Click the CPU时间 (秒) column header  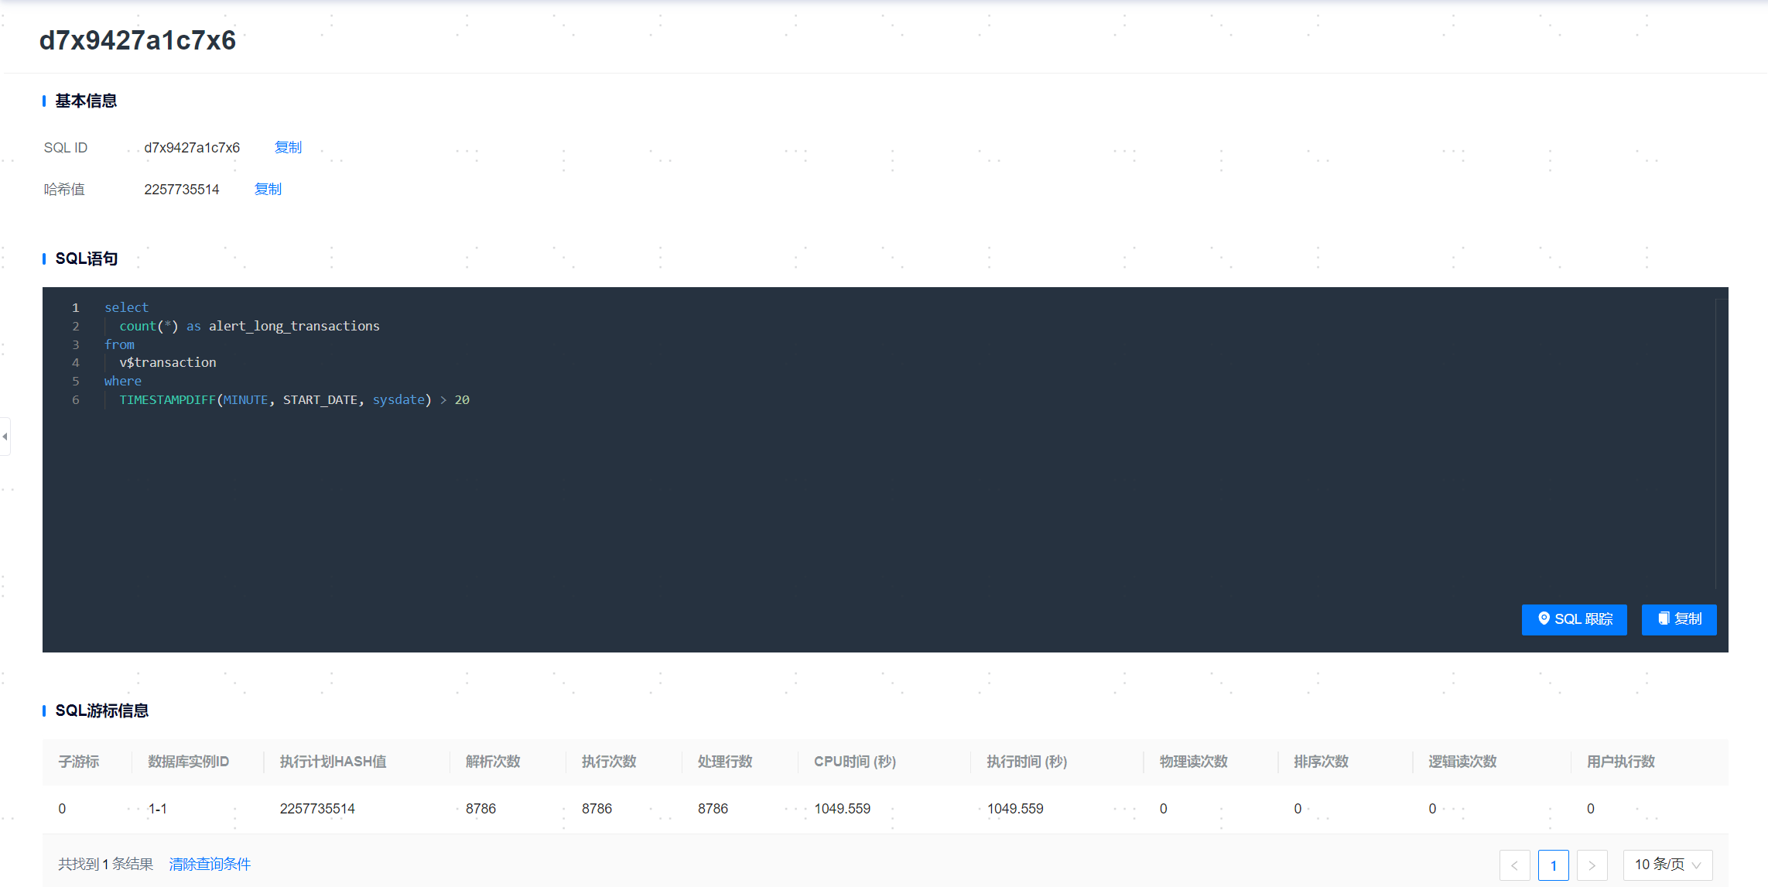(854, 762)
